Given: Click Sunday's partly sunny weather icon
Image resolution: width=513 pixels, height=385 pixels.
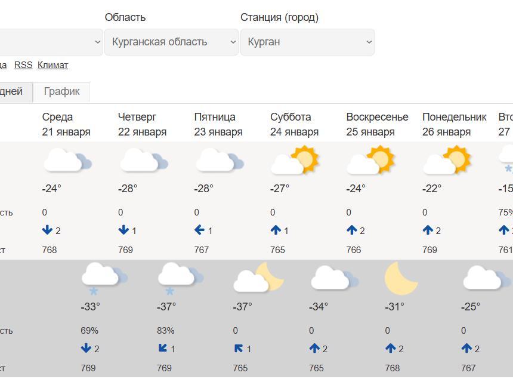Looking at the screenshot, I should pos(370,161).
